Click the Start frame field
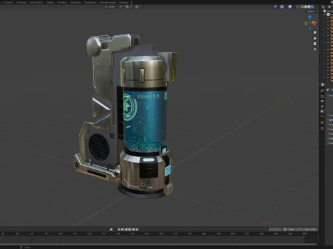The image size is (333, 249). [295, 229]
